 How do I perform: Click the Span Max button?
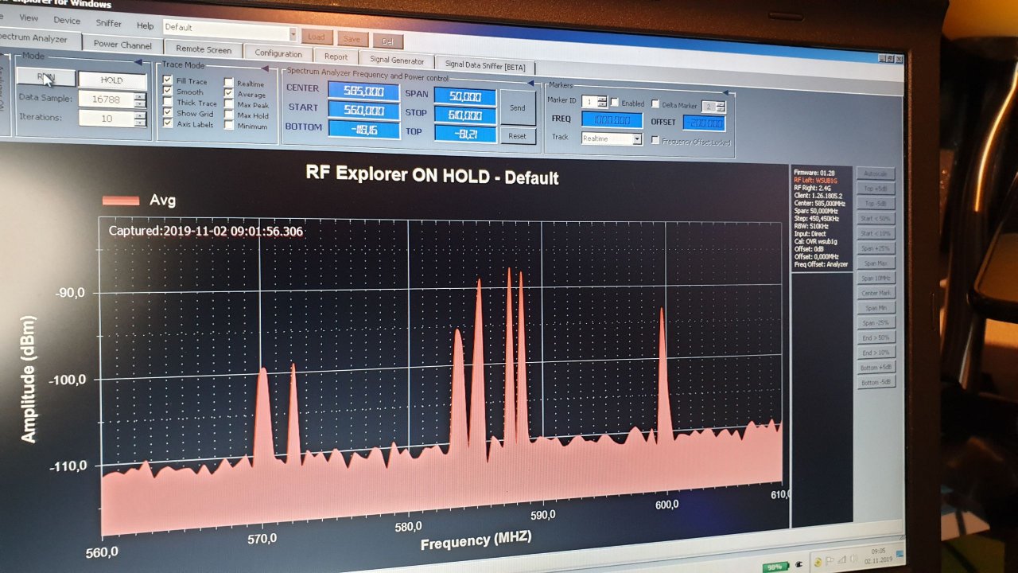(876, 263)
